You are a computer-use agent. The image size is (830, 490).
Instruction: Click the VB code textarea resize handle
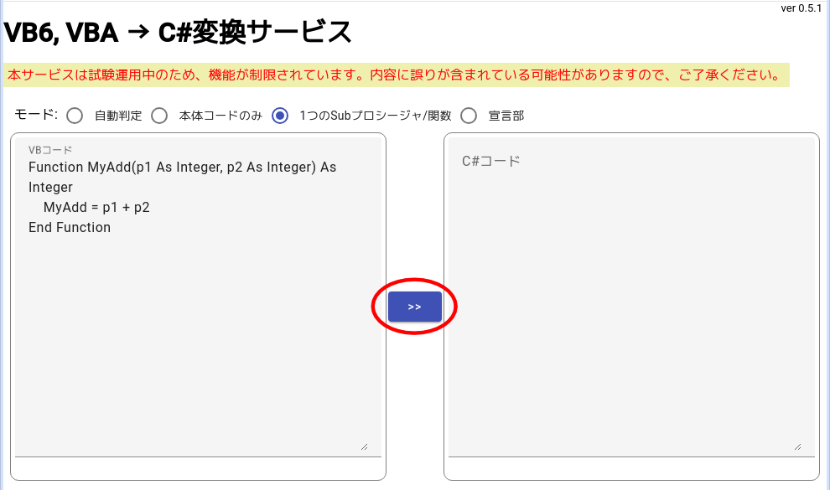(364, 446)
